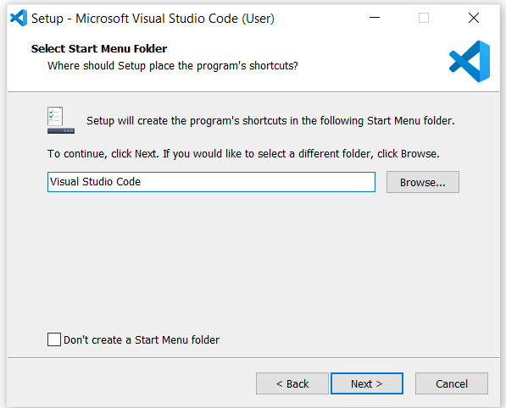Open the Browse... folder dialog

[x=423, y=182]
